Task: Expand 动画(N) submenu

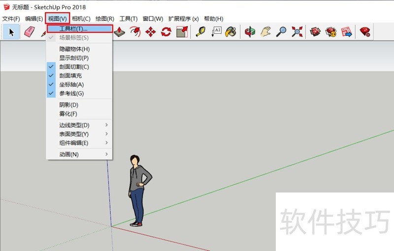Action: pos(79,154)
